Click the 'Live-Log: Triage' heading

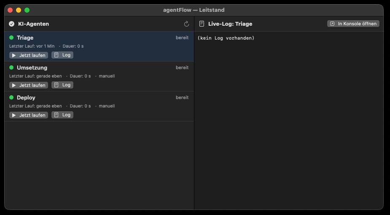click(x=230, y=24)
